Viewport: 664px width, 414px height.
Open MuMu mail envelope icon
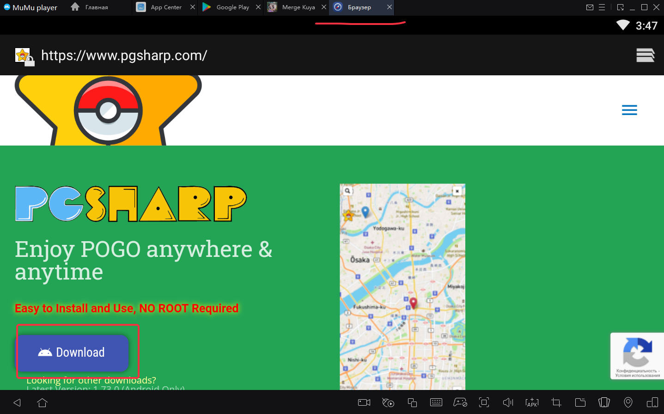point(590,7)
